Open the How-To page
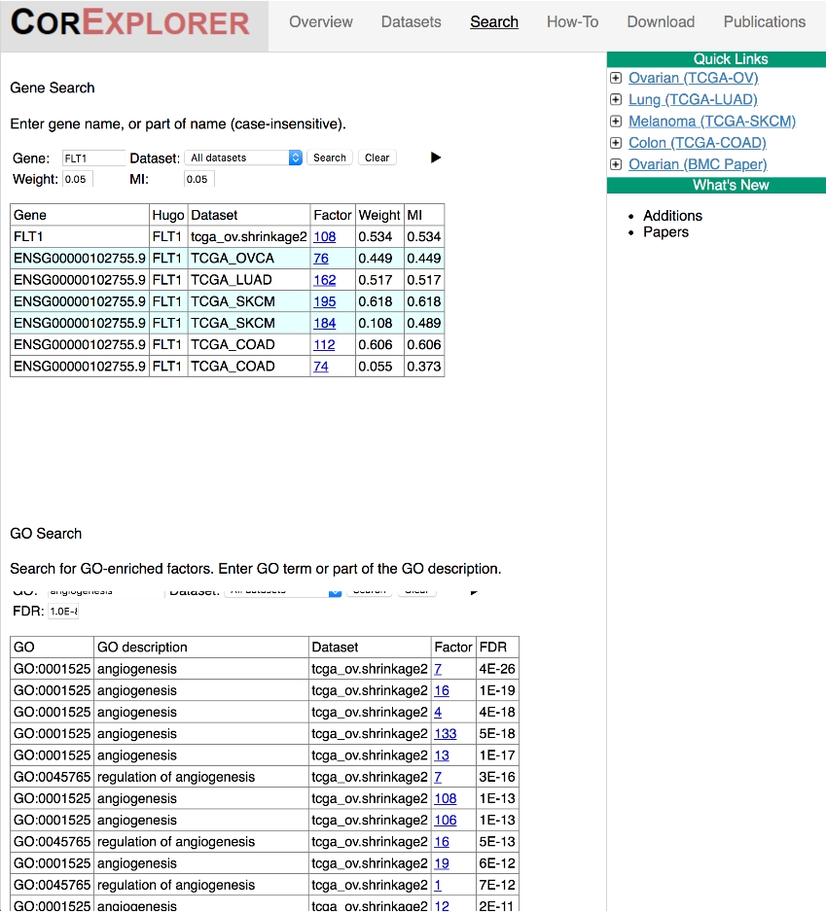The width and height of the screenshot is (826, 912). [572, 21]
